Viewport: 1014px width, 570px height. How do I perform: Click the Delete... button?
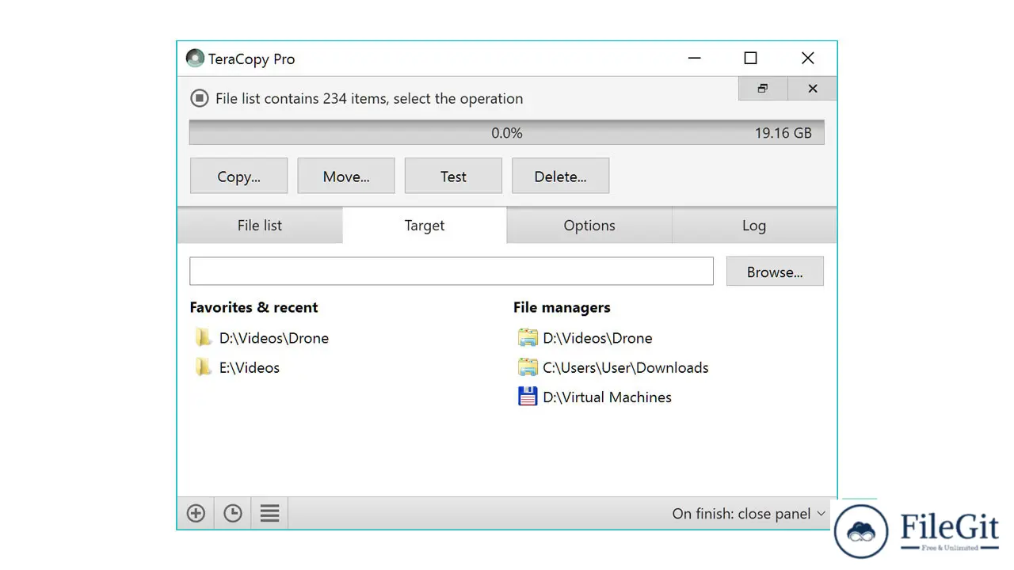point(560,176)
